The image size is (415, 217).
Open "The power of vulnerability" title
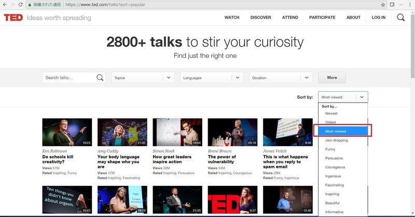click(222, 159)
